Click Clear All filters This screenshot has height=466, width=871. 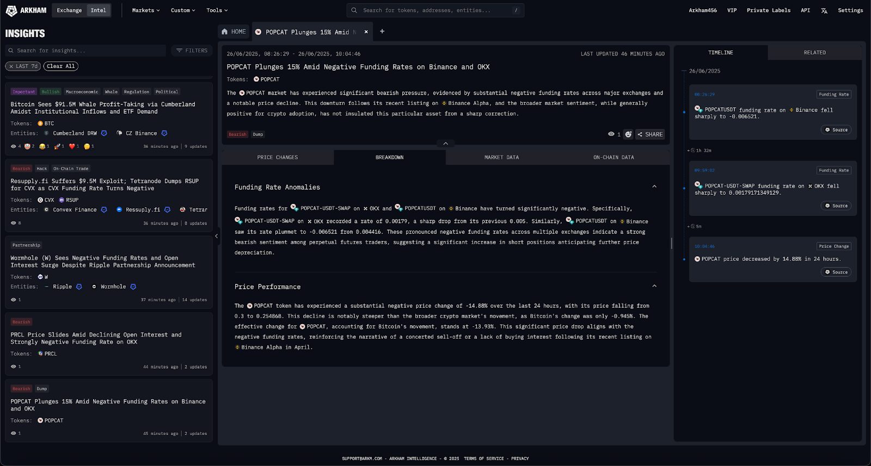click(x=61, y=66)
